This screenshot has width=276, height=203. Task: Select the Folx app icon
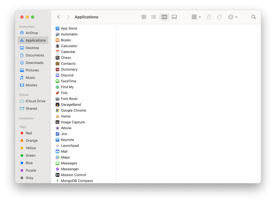coord(57,93)
